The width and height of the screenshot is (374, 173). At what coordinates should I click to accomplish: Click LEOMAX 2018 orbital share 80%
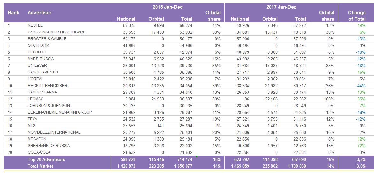click(x=217, y=99)
